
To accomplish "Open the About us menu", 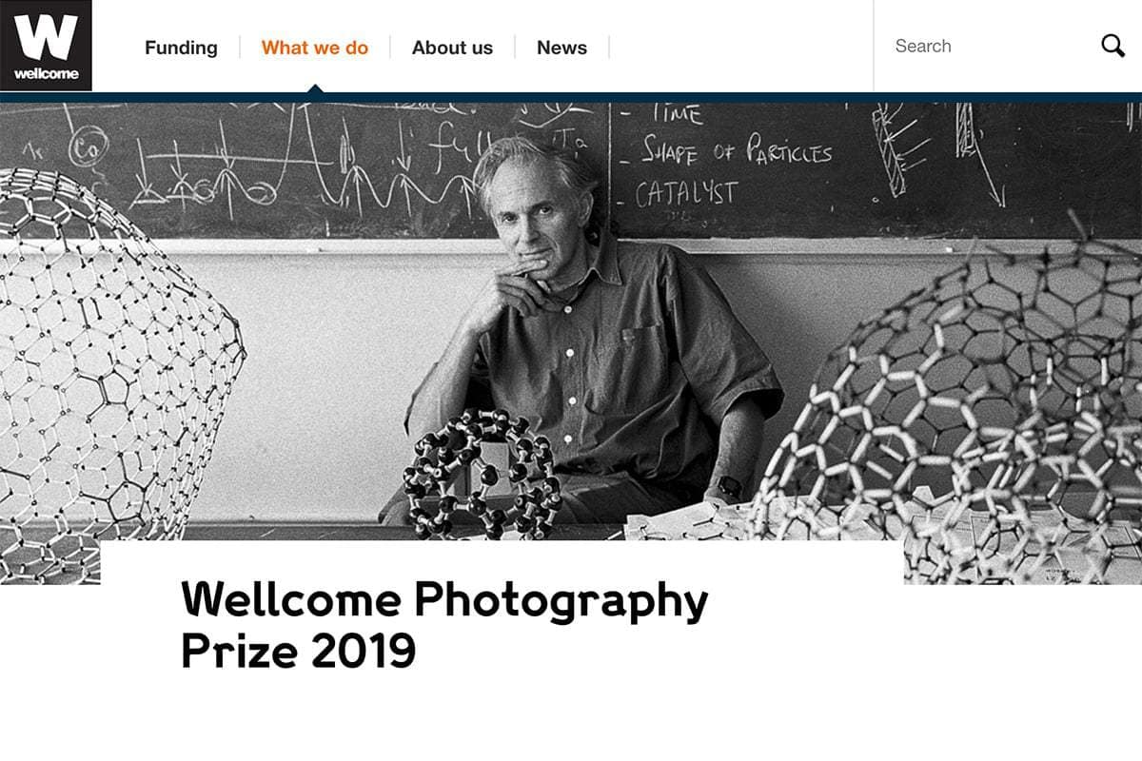I will [x=452, y=48].
